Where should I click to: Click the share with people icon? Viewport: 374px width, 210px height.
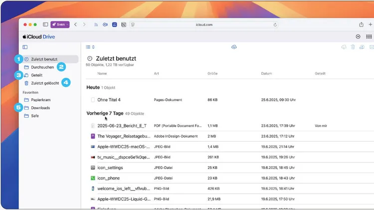(362, 47)
